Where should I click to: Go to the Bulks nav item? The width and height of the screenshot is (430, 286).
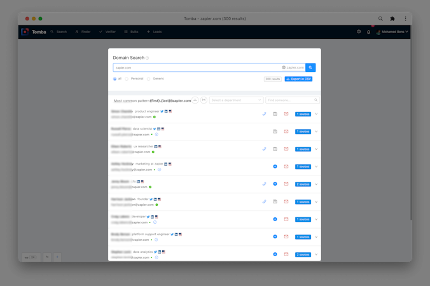(131, 32)
